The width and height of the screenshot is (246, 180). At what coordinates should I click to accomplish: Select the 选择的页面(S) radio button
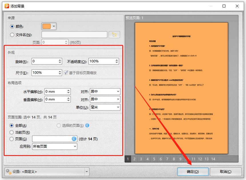click(x=59, y=125)
